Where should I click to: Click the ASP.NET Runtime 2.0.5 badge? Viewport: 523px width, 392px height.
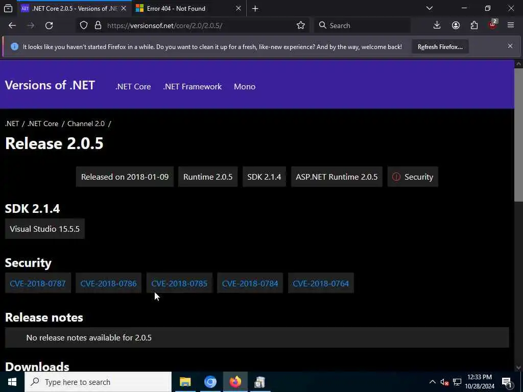coord(337,177)
